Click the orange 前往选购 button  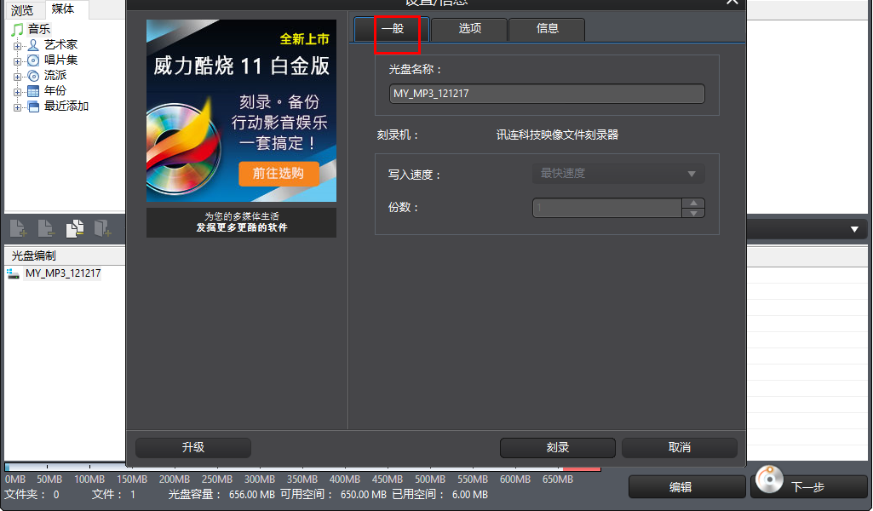click(279, 174)
